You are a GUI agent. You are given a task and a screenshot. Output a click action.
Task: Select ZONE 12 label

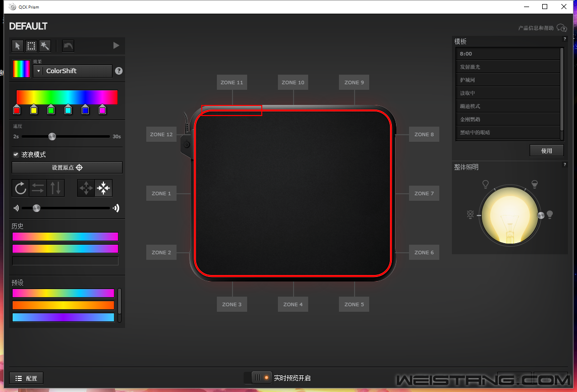(161, 134)
